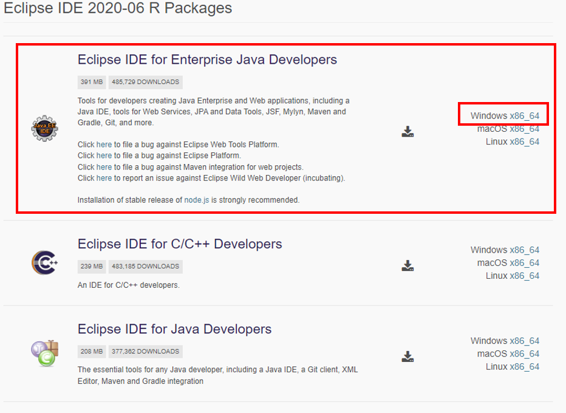Click the Java EE IDE gear icon
The width and height of the screenshot is (566, 413).
(44, 128)
